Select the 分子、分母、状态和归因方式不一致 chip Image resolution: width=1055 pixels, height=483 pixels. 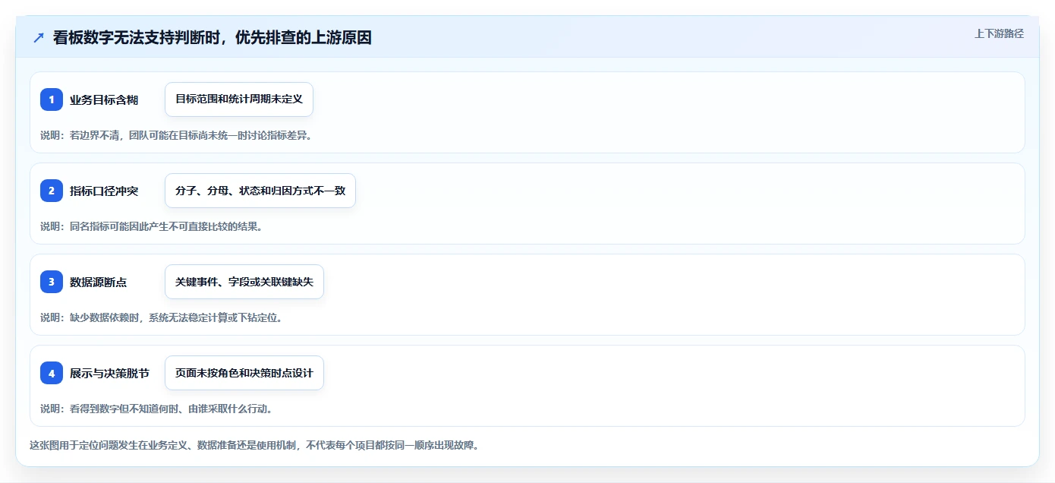(260, 191)
